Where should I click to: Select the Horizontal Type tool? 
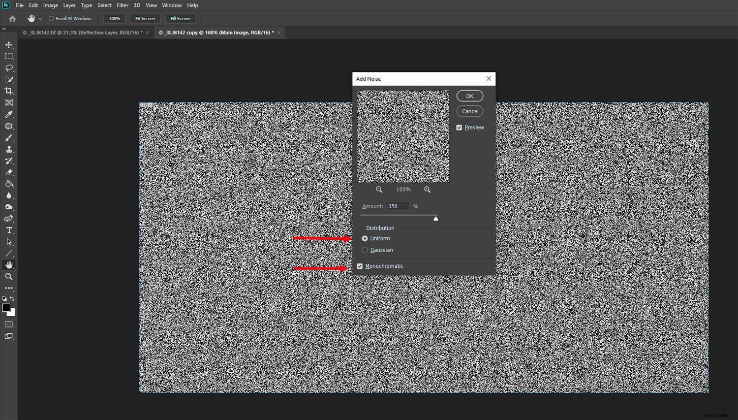[x=9, y=230]
